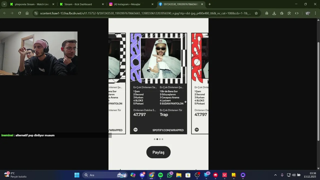The image size is (320, 180).
Task: Click the microphone tray icon
Action: coord(282,175)
